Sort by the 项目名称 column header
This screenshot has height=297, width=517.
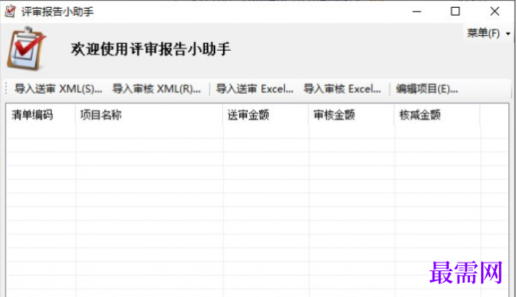point(149,115)
